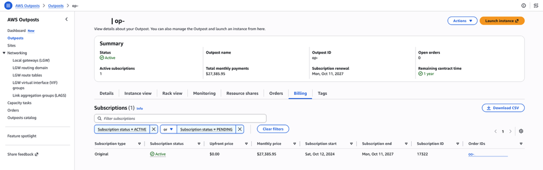Image resolution: width=543 pixels, height=170 pixels.
Task: Sort by Order IDs column arrow
Action: (x=521, y=144)
